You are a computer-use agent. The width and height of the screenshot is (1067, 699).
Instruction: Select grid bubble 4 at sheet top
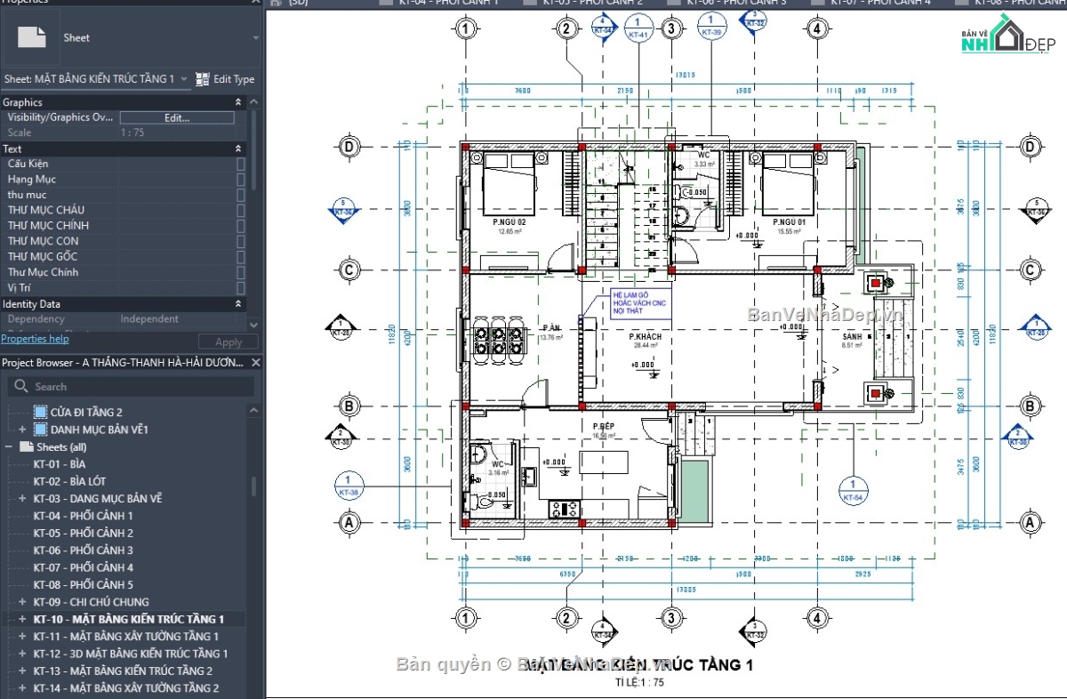pos(816,29)
